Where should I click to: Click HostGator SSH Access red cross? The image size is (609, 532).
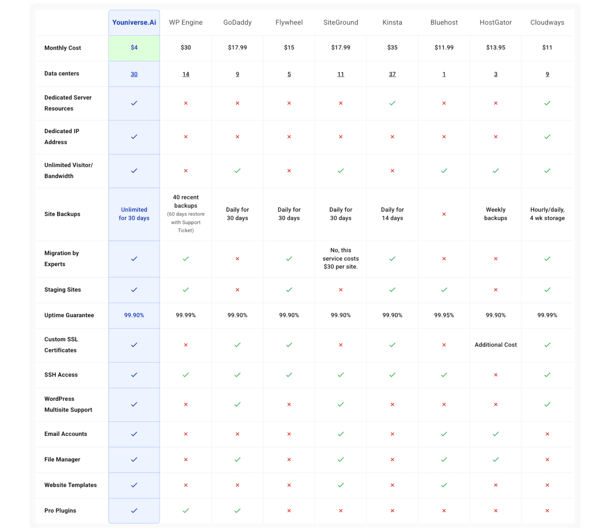click(x=496, y=375)
